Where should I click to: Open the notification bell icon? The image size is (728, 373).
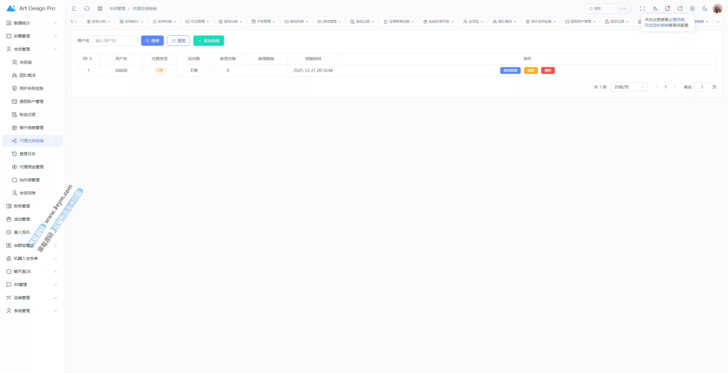[667, 9]
